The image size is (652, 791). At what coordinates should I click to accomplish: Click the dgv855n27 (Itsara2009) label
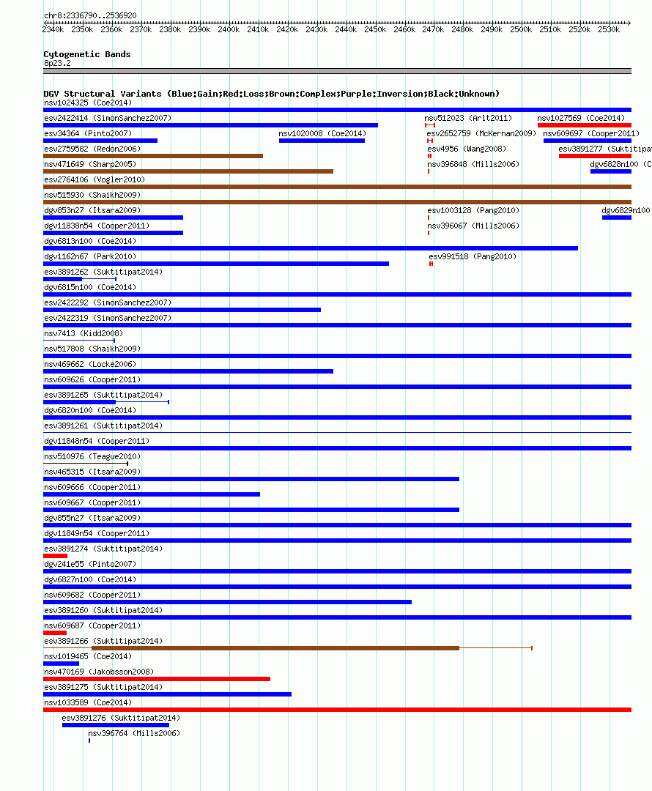click(92, 518)
